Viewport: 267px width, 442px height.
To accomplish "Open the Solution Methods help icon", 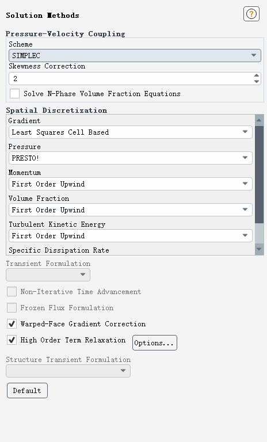I will 251,14.
